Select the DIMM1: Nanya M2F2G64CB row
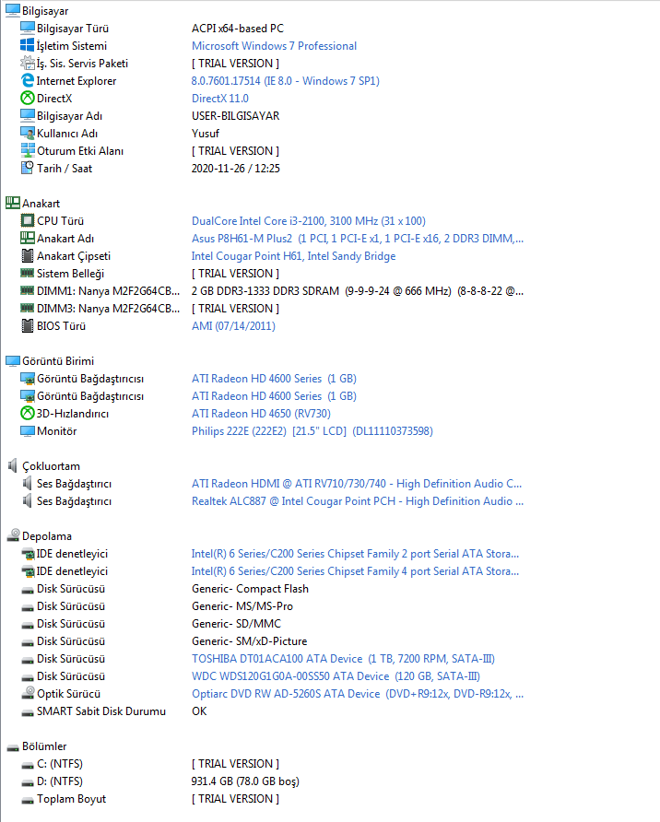 point(272,291)
